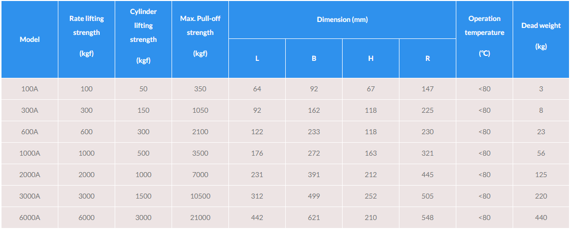Image resolution: width=572 pixels, height=230 pixels.
Task: Click the 21000 pull-off strength value
Action: click(200, 218)
